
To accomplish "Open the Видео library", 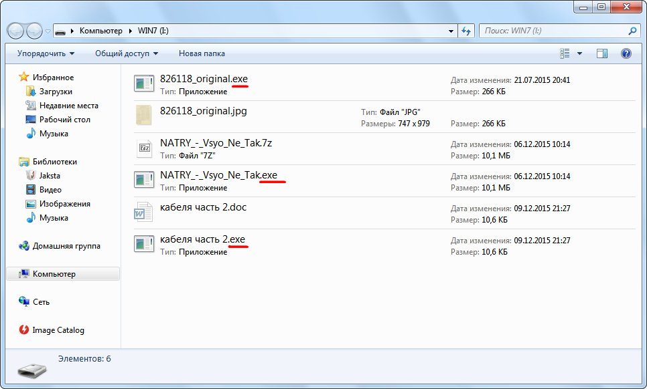I will [x=50, y=190].
